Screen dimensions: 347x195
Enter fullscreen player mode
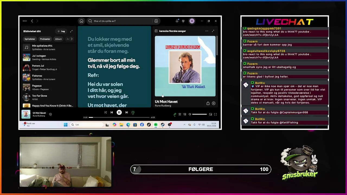click(x=216, y=114)
